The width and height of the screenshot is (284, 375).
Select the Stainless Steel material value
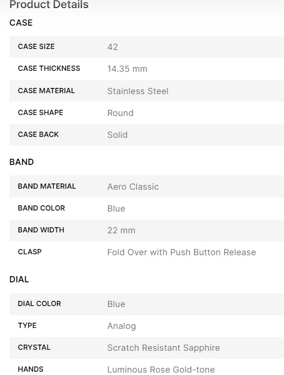coord(137,91)
